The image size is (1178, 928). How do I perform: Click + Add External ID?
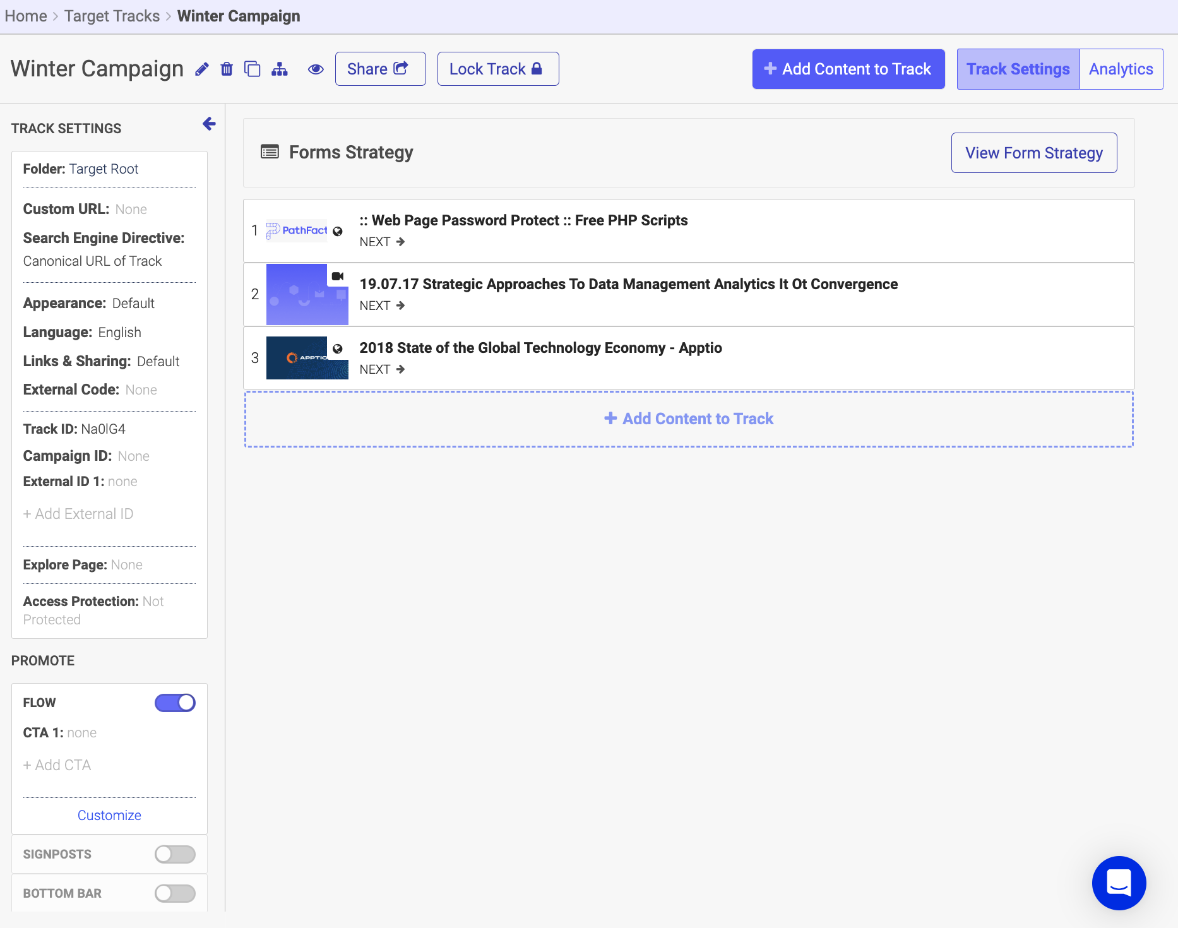point(78,514)
